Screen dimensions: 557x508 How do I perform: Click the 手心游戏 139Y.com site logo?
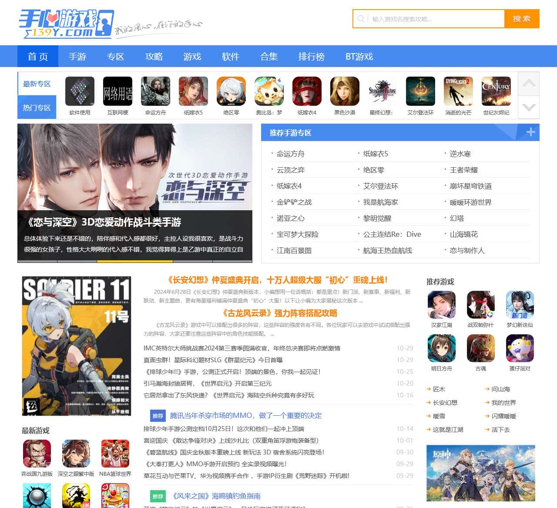click(66, 24)
